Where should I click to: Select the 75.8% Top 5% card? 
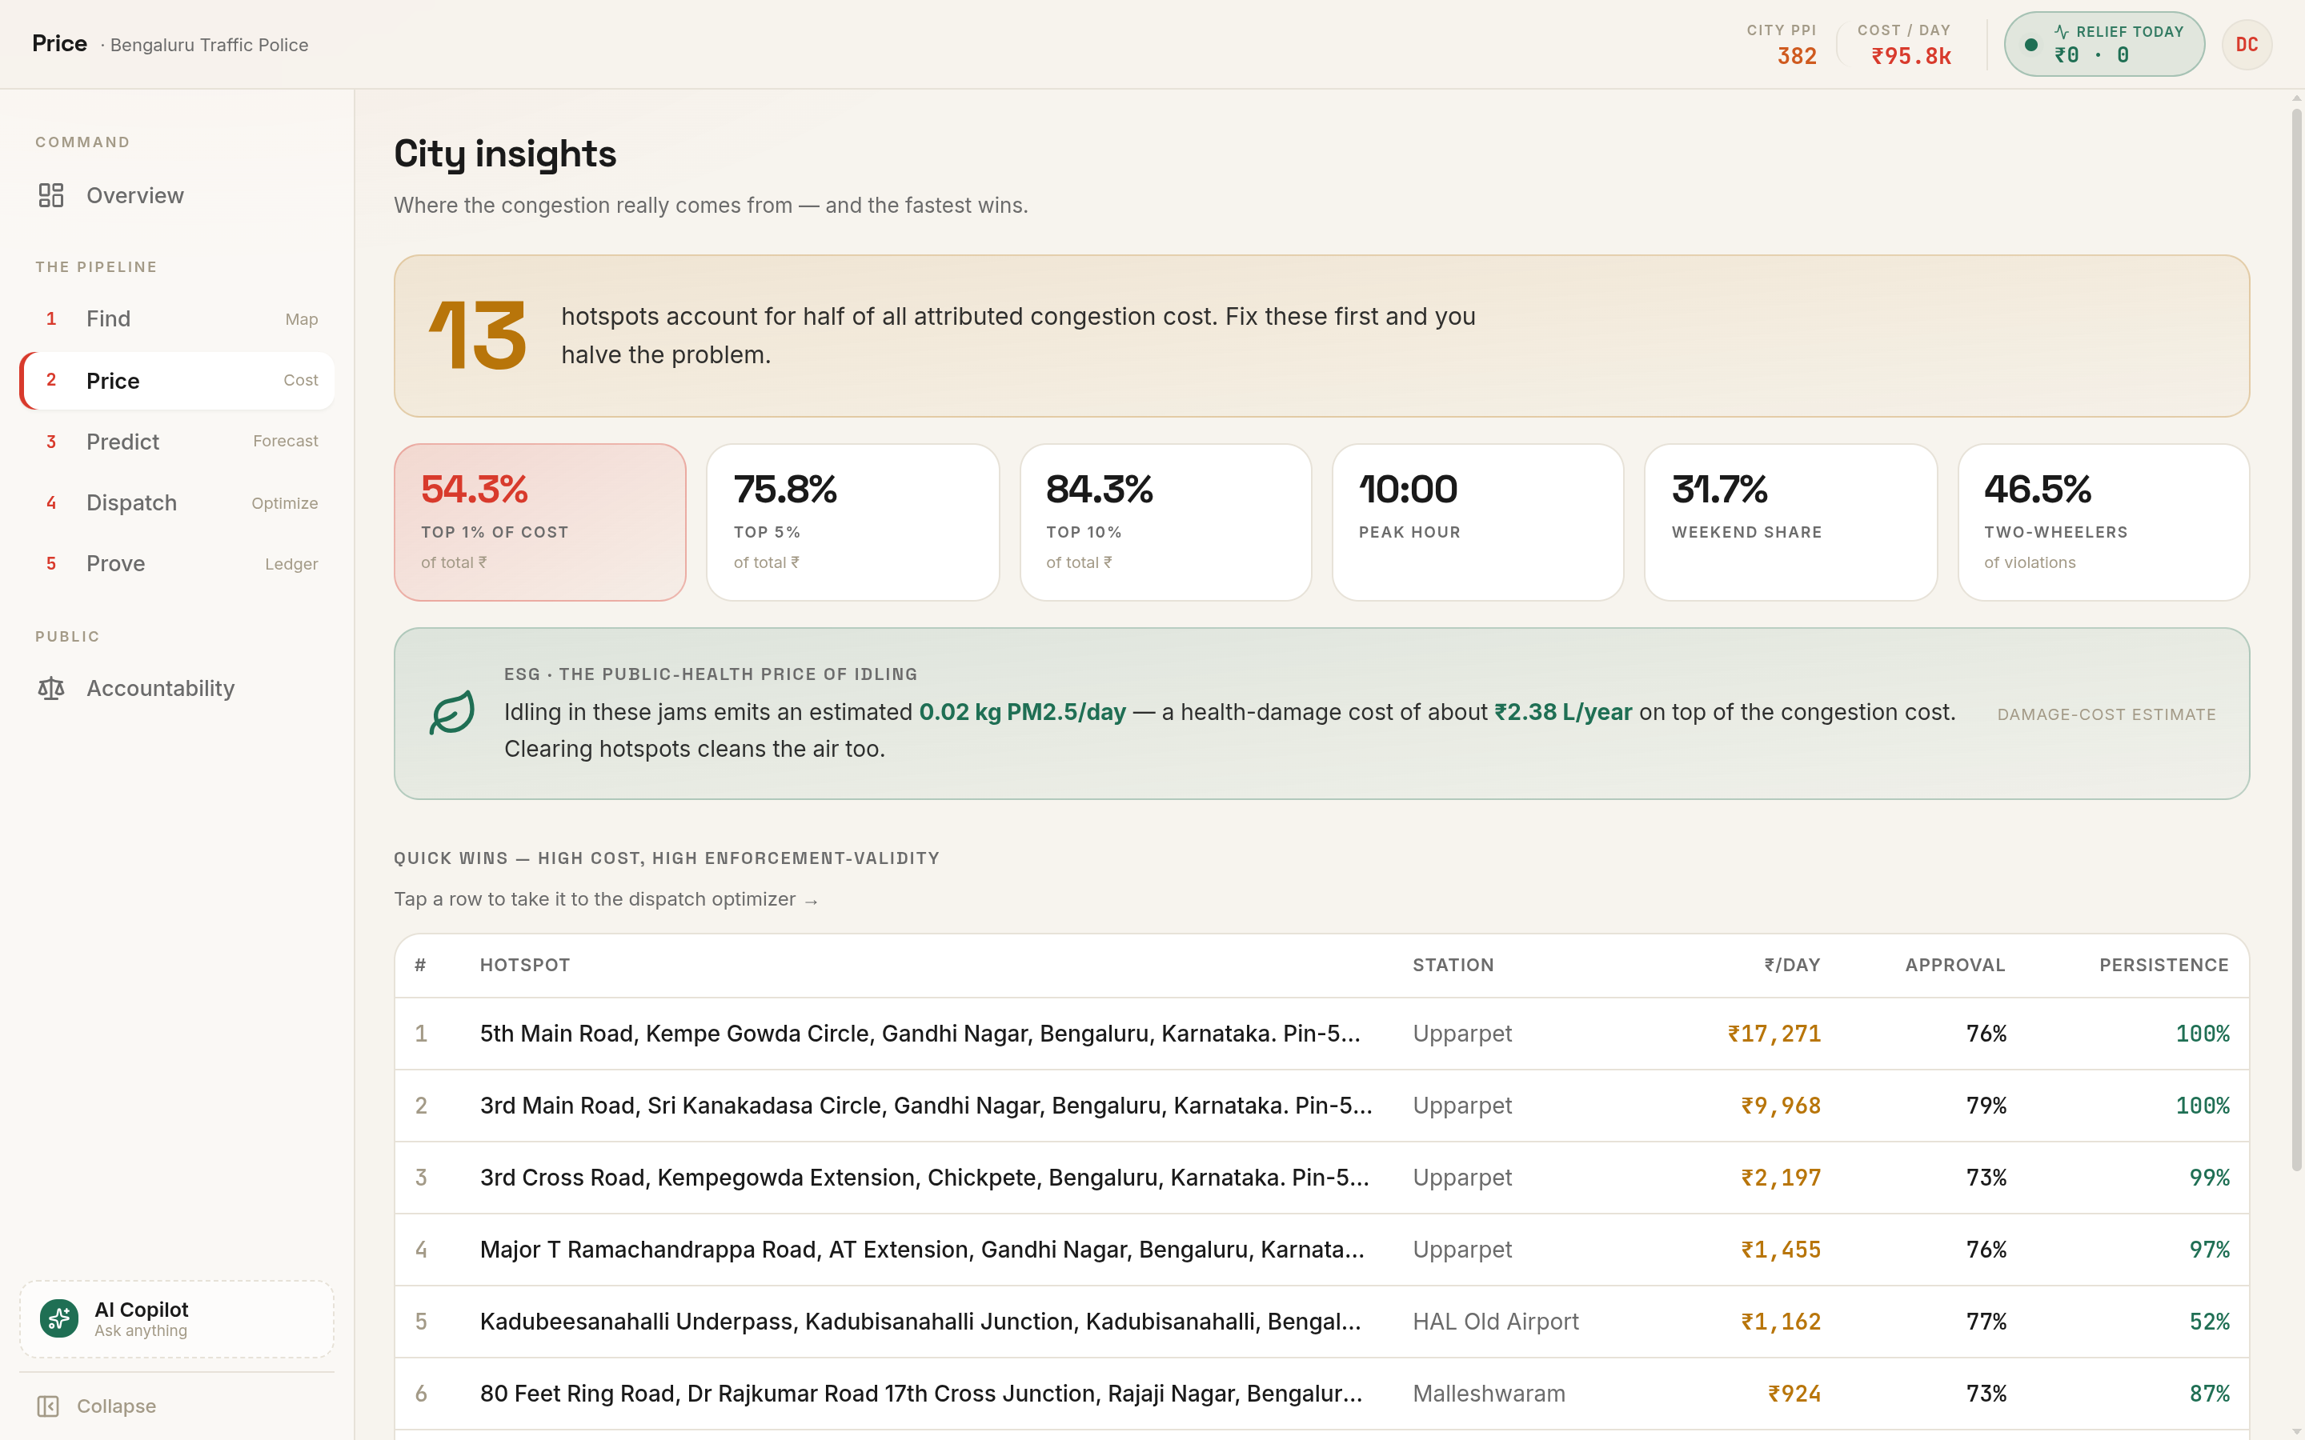click(x=852, y=522)
